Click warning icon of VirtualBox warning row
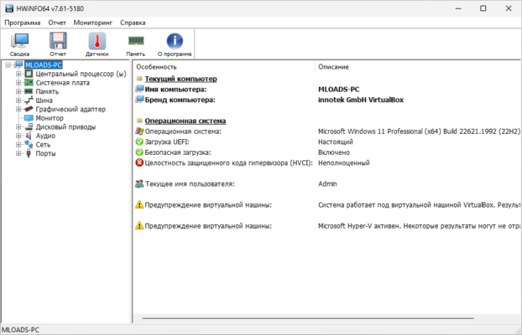The height and width of the screenshot is (335, 522). (x=139, y=204)
